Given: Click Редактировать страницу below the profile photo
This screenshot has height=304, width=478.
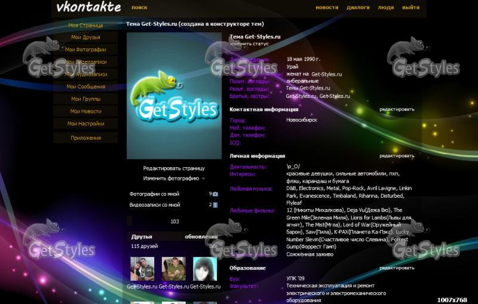Looking at the screenshot, I should (x=173, y=168).
